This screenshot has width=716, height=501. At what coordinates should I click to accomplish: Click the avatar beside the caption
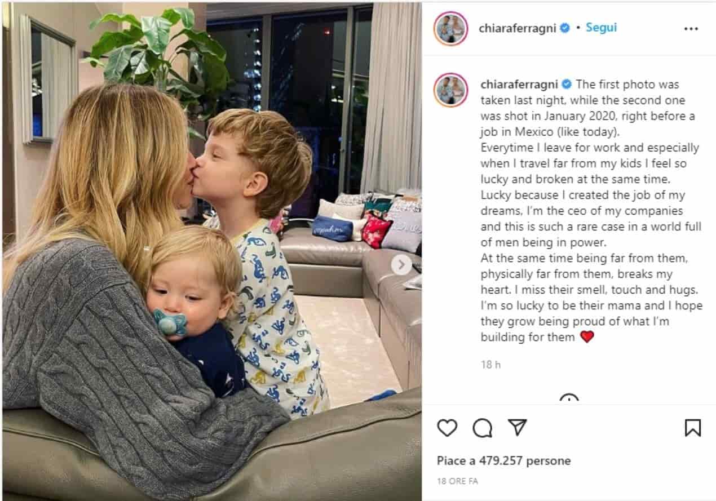[x=450, y=90]
